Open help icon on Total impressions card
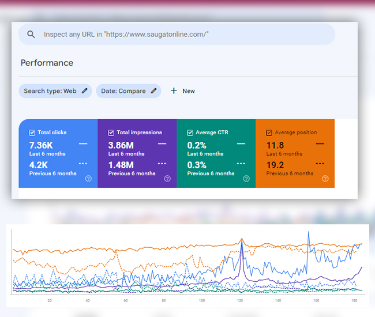 coord(167,179)
